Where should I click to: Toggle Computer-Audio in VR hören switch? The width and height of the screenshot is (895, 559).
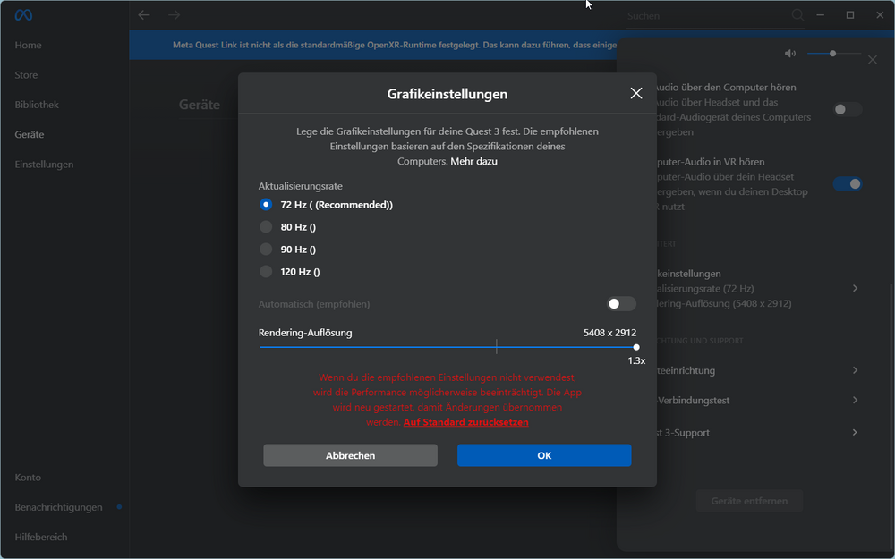coord(847,183)
